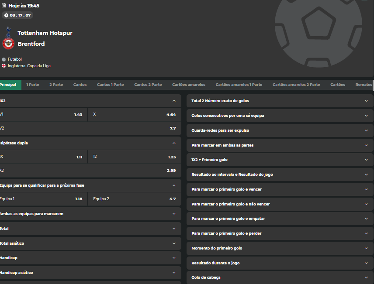Expand Momento do primeiro golo
The height and width of the screenshot is (284, 374).
(x=280, y=248)
